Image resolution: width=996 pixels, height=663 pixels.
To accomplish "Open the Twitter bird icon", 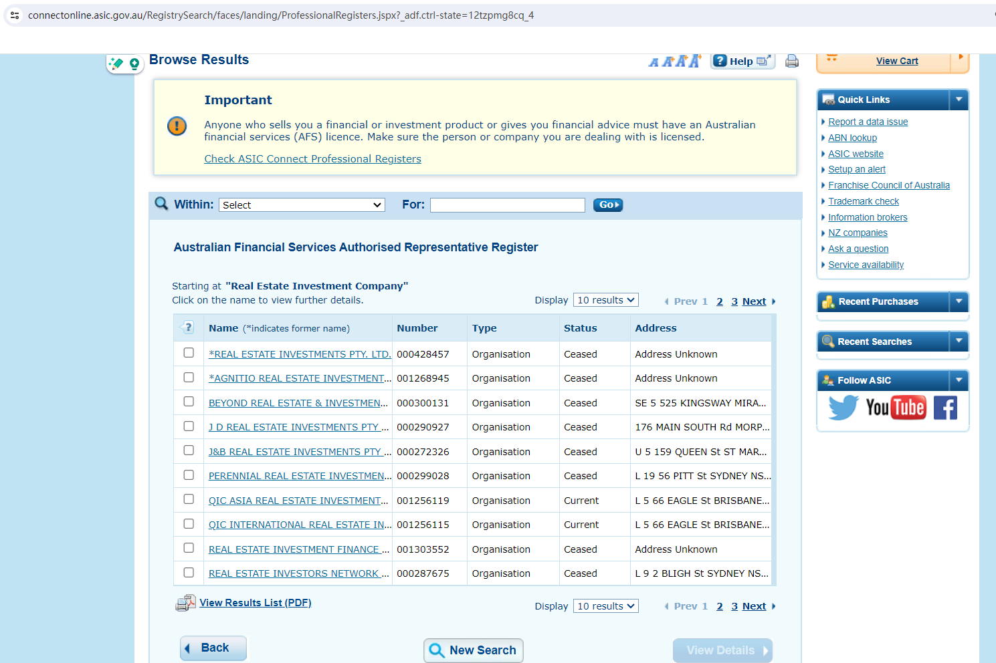I will click(x=843, y=407).
